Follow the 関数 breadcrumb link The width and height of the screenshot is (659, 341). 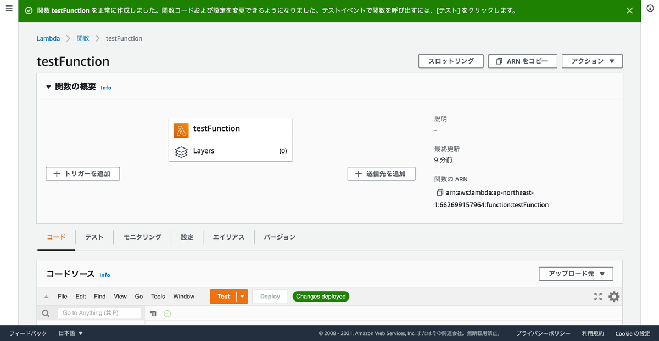83,38
